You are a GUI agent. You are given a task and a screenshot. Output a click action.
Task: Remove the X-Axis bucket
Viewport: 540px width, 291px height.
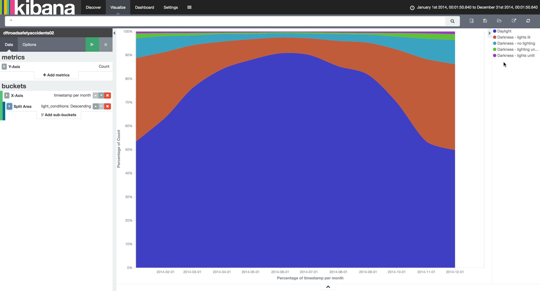108,96
